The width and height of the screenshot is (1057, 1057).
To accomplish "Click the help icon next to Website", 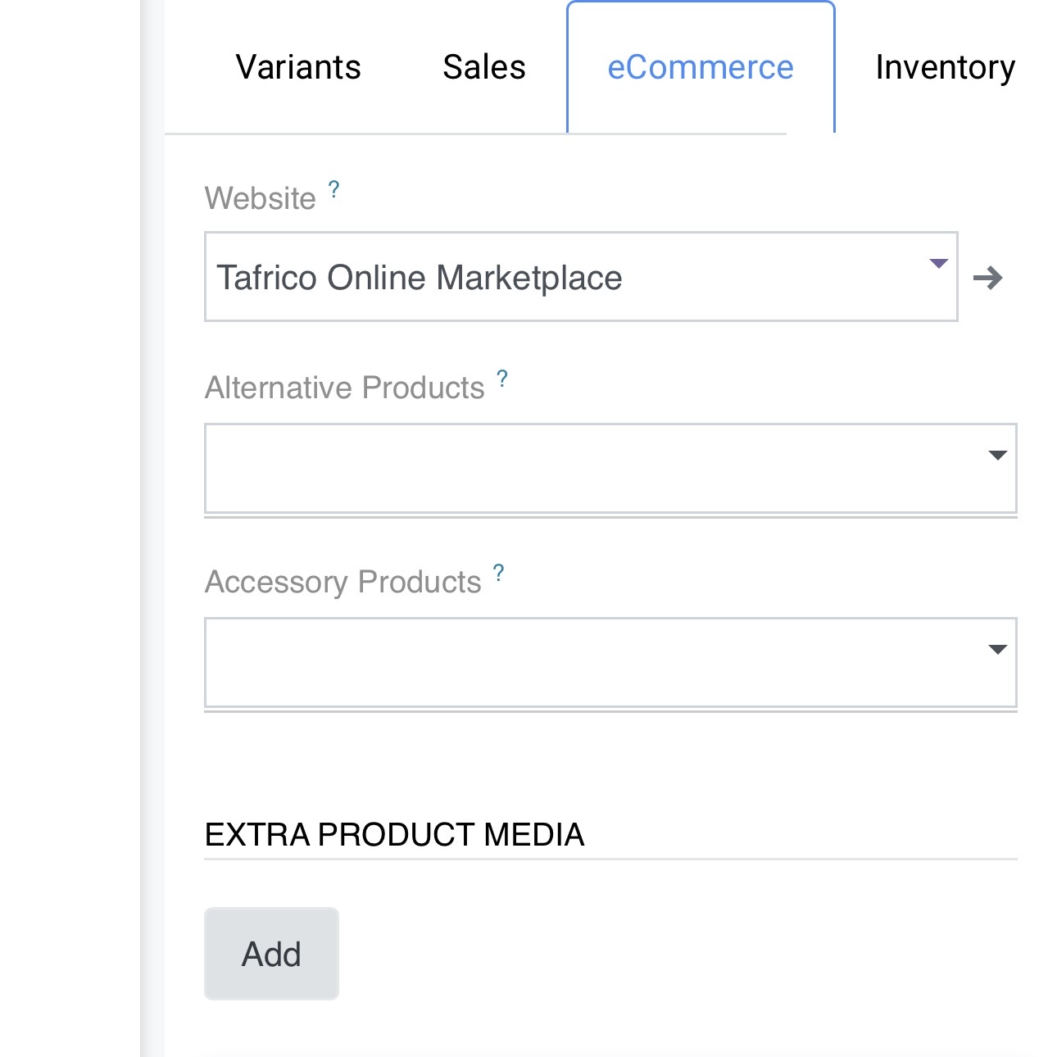I will tap(333, 190).
